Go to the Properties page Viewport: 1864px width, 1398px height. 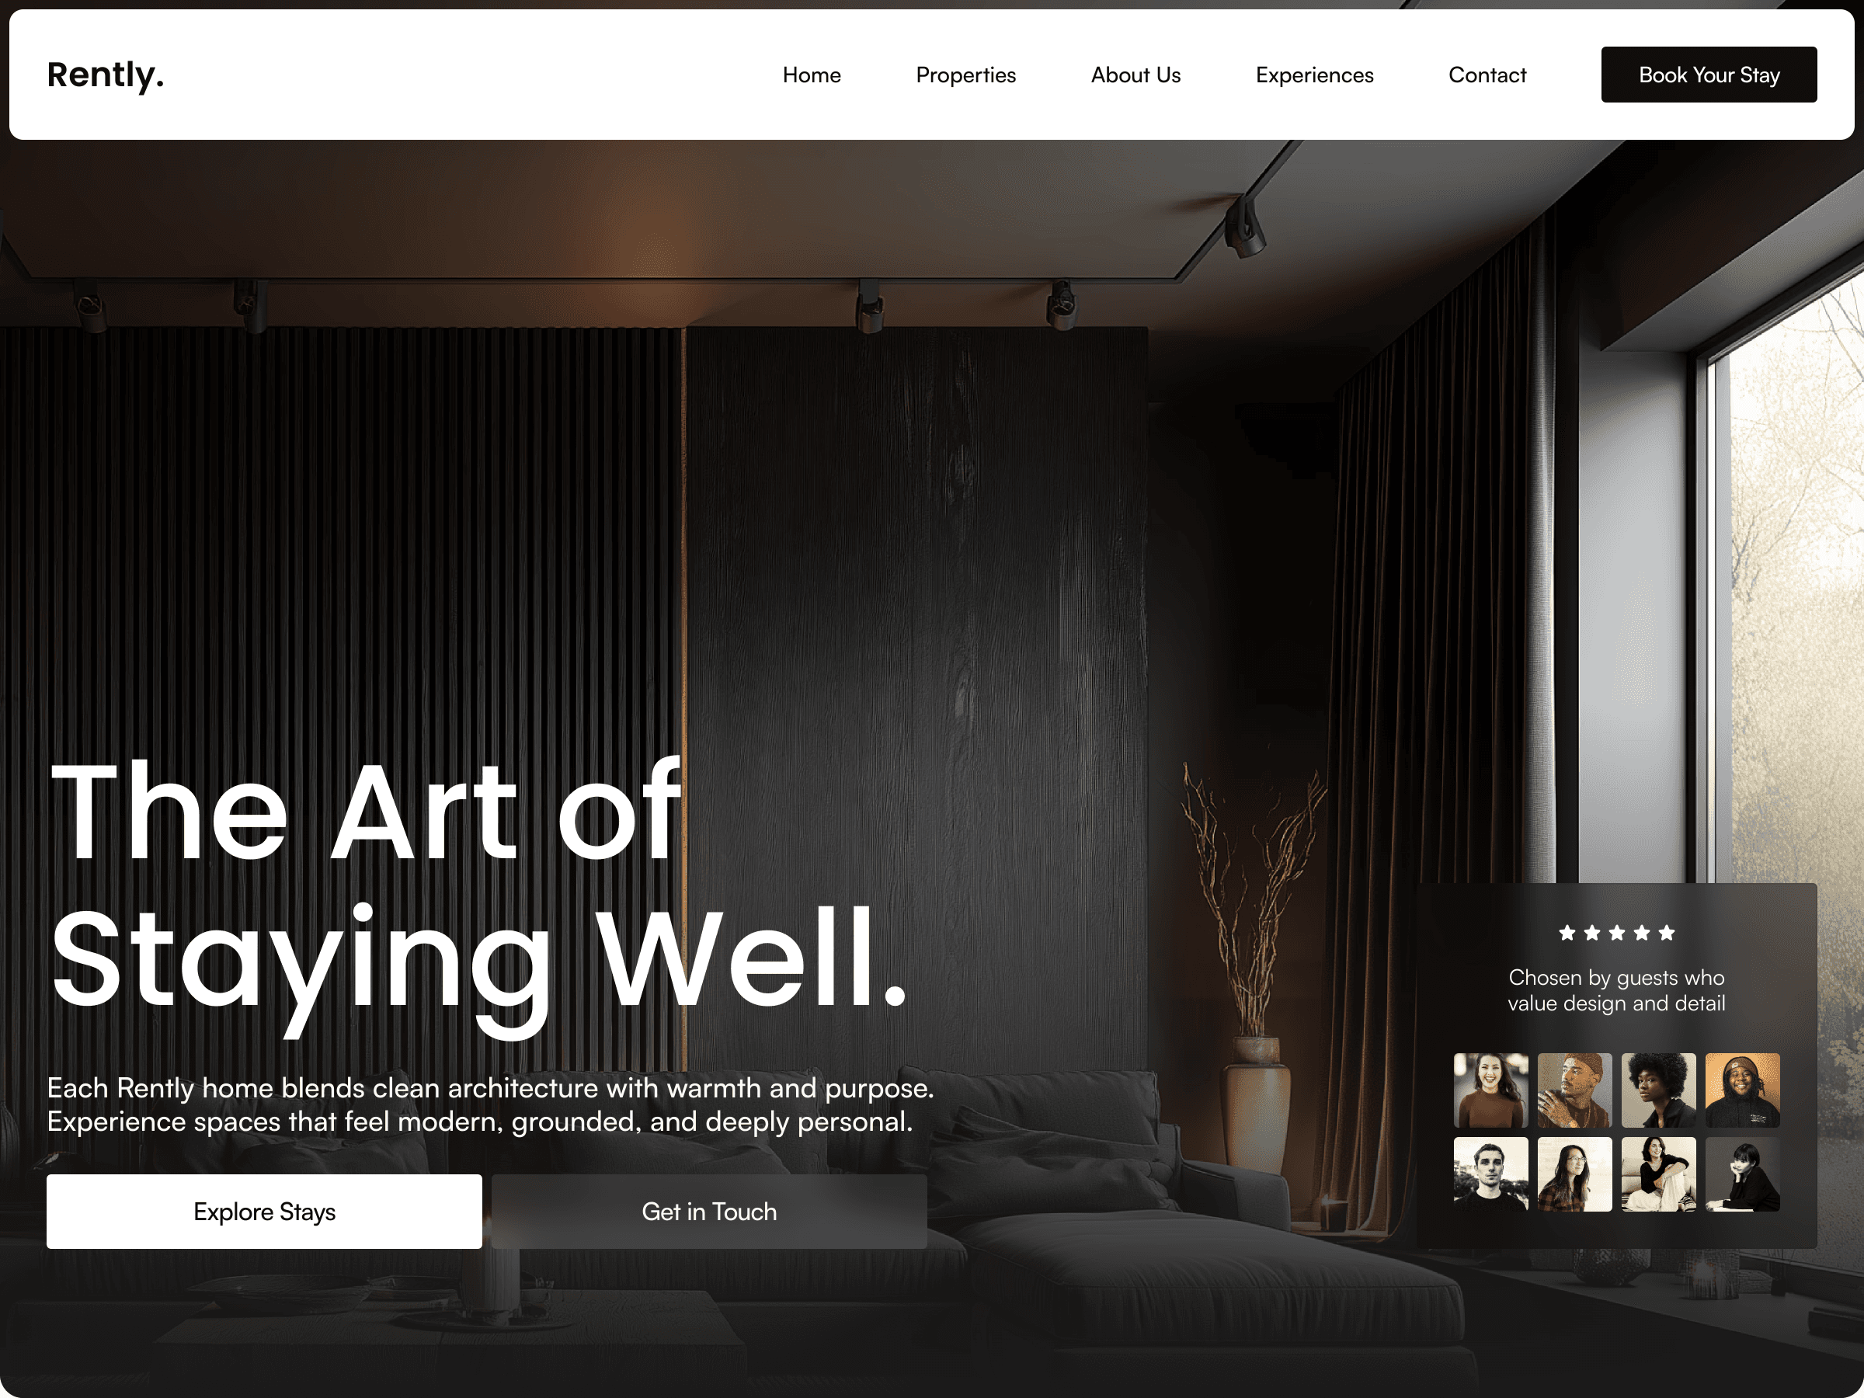click(x=965, y=75)
